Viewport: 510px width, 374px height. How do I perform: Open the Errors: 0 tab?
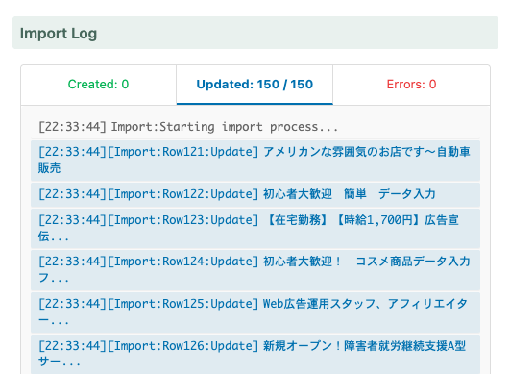[411, 85]
